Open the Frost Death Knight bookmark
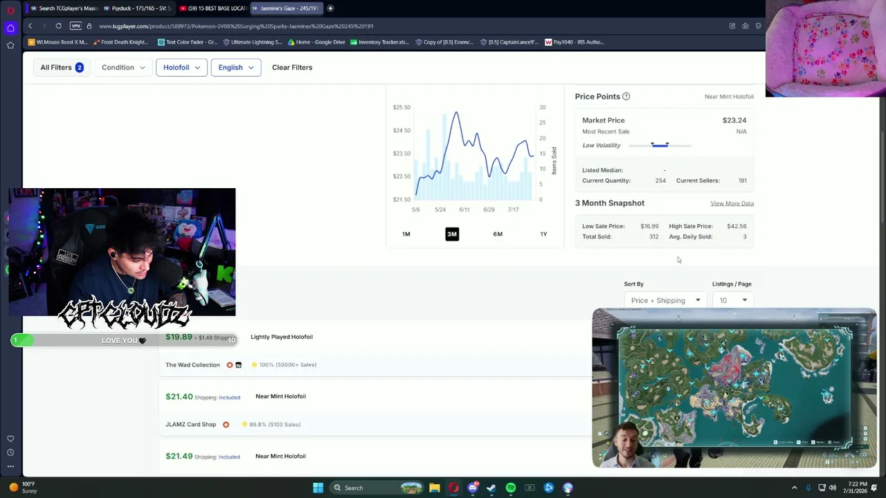Image resolution: width=886 pixels, height=498 pixels. point(120,42)
